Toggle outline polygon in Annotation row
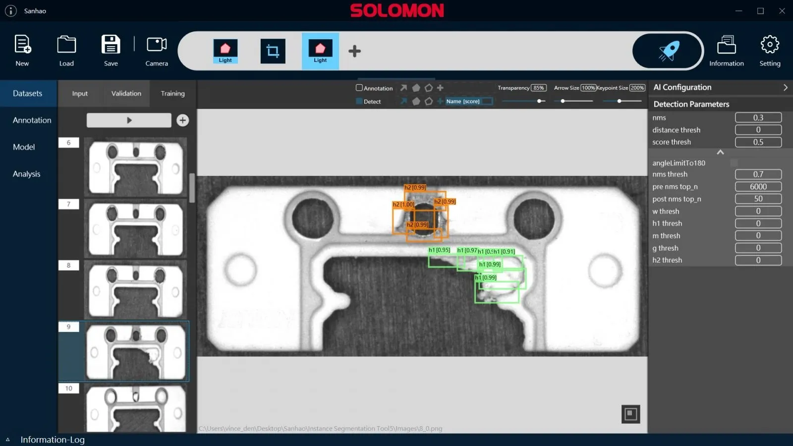The width and height of the screenshot is (793, 446). coord(429,88)
